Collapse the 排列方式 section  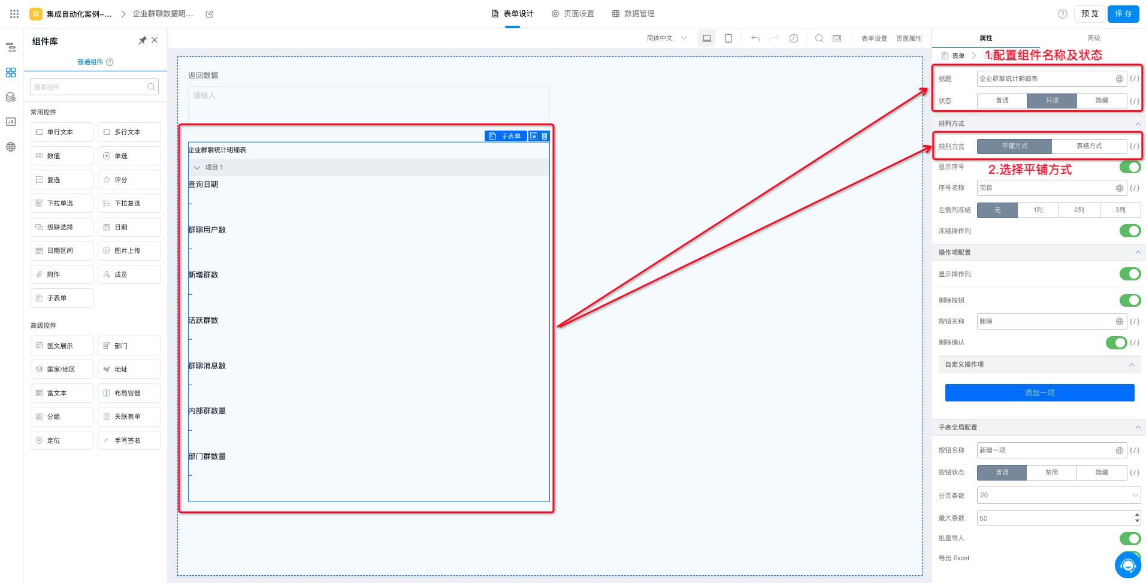[1138, 123]
